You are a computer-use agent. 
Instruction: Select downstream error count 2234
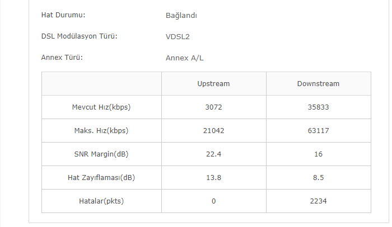pyautogui.click(x=318, y=201)
